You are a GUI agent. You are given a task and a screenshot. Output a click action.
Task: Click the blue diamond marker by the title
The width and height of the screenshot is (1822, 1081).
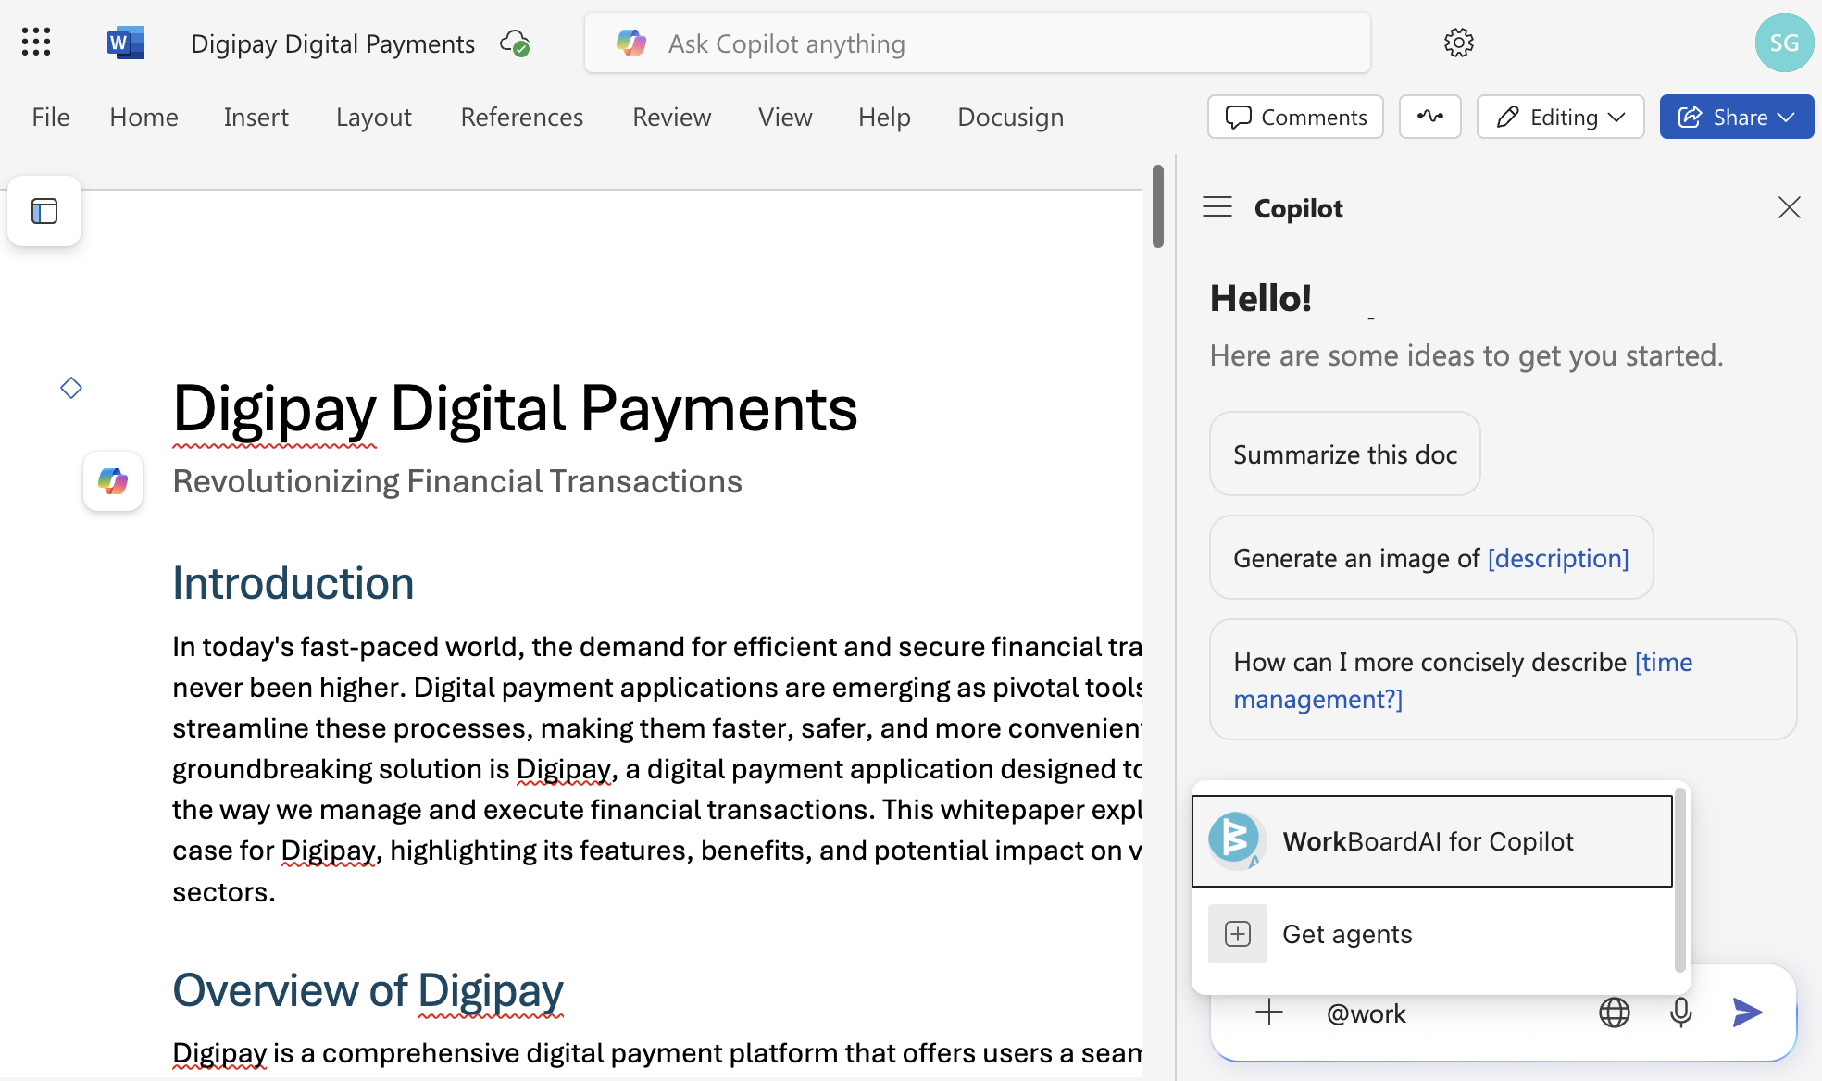[x=71, y=388]
